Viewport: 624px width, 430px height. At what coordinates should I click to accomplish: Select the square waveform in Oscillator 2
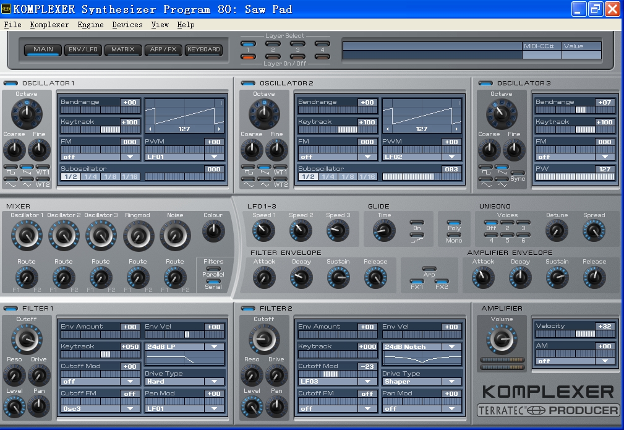248,167
